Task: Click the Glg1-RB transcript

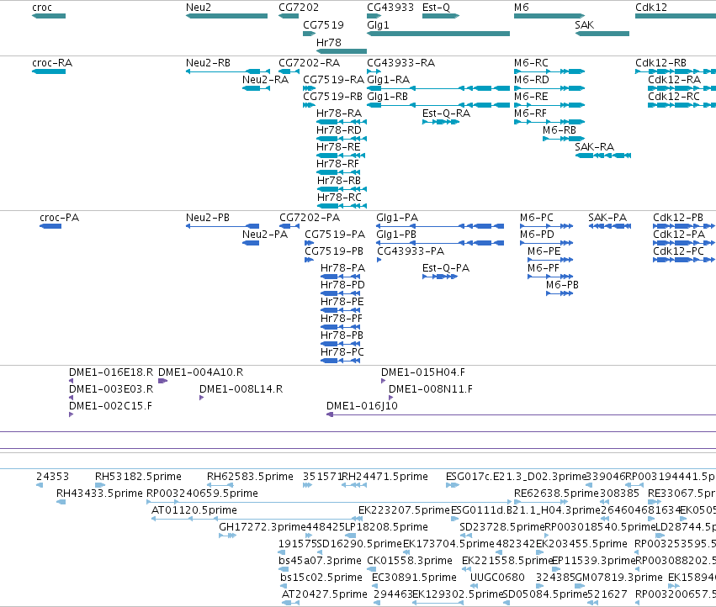Action: (x=438, y=105)
